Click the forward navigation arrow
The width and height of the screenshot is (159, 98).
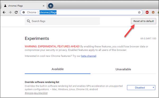(10, 12)
